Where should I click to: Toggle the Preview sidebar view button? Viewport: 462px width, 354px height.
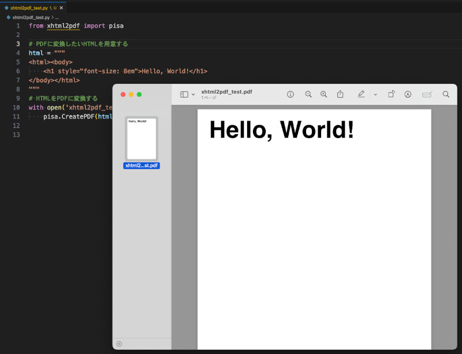tap(184, 94)
